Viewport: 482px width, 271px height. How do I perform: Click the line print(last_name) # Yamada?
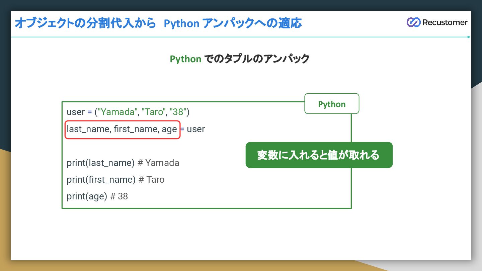click(123, 163)
